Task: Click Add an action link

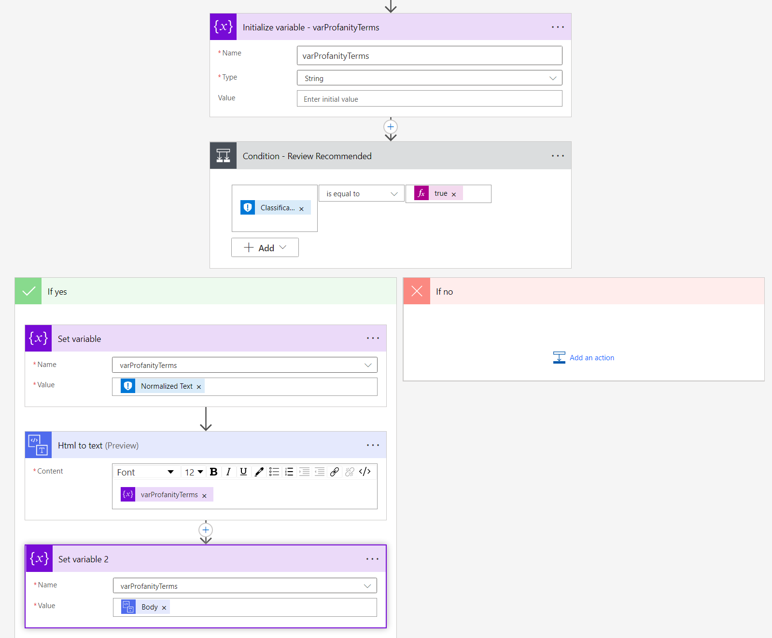Action: click(591, 358)
